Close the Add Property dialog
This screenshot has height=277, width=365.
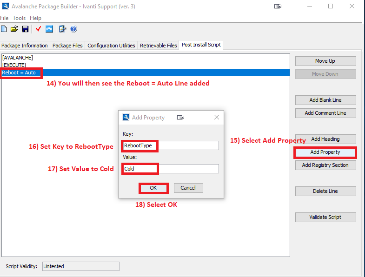[x=217, y=117]
